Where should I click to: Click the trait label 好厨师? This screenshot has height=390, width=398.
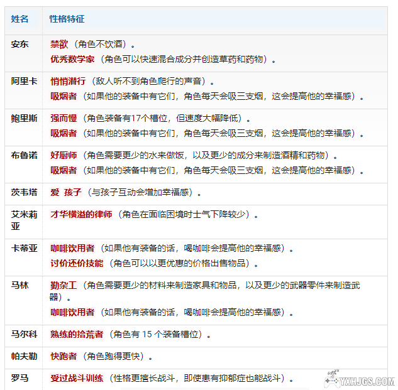(64, 155)
